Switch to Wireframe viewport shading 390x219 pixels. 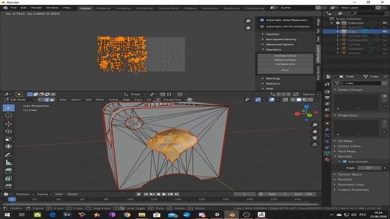(x=293, y=100)
